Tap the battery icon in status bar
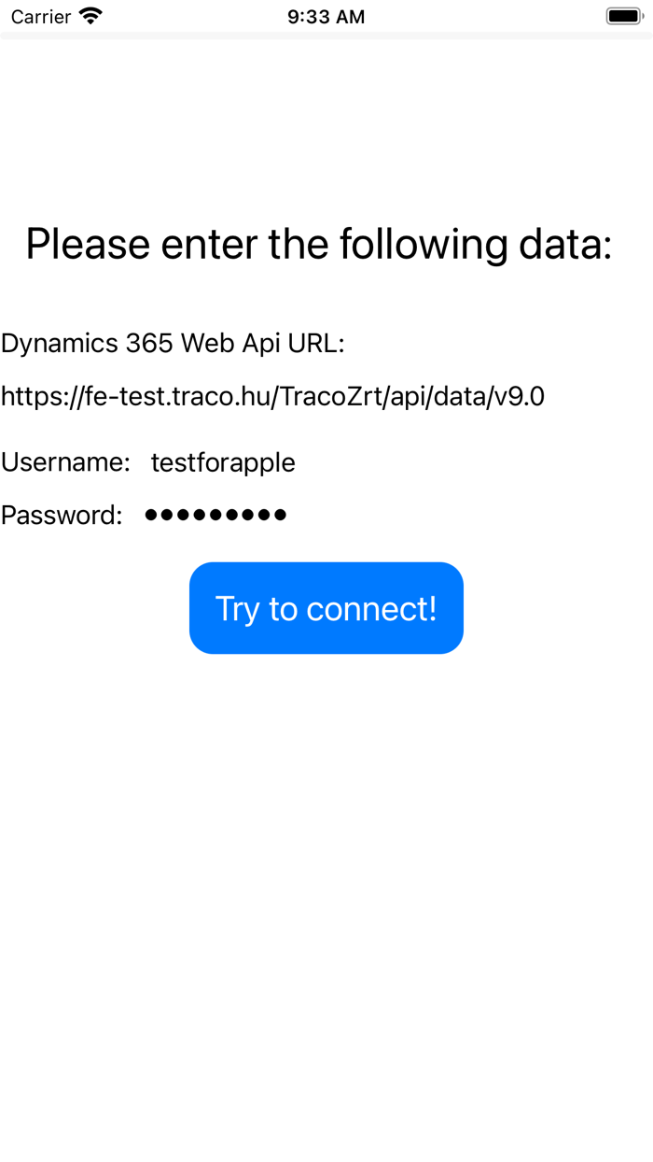 tap(625, 16)
